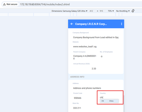Click the Not secure warning icon

pyautogui.click(x=4, y=4)
